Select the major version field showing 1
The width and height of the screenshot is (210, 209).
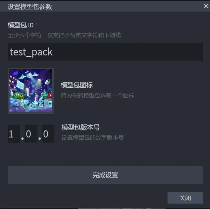pyautogui.click(x=14, y=134)
